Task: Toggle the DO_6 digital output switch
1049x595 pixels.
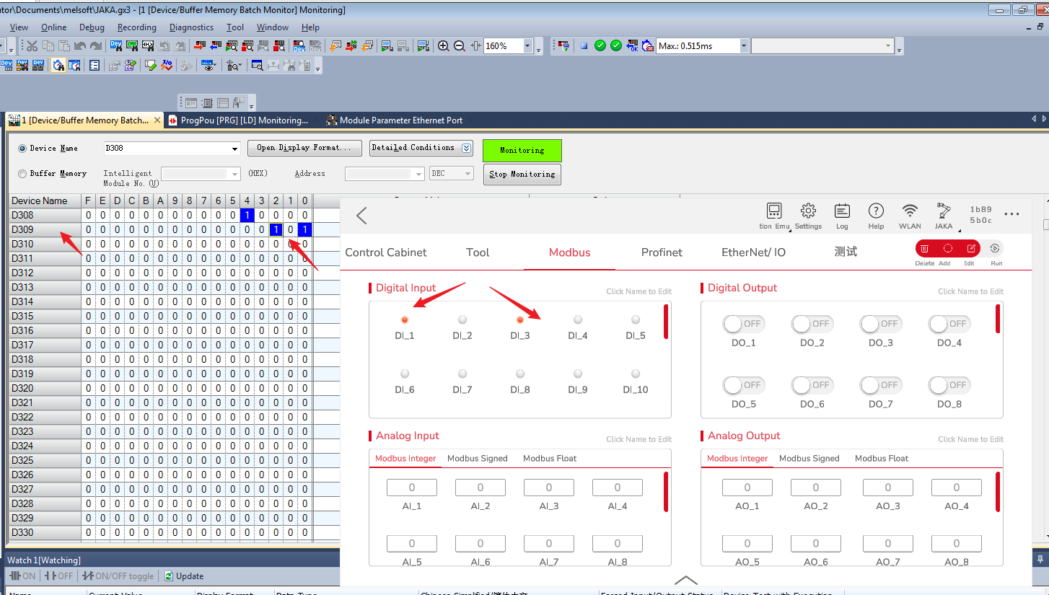Action: [x=812, y=386]
